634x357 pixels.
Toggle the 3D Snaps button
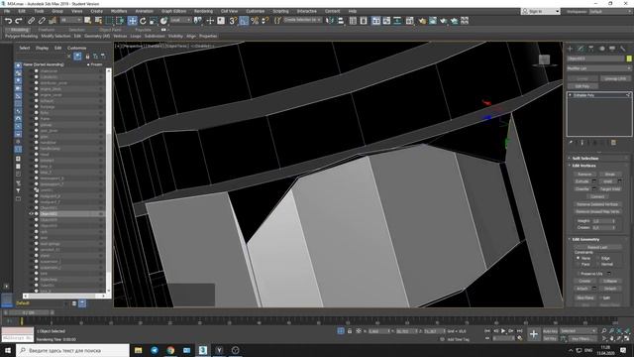233,21
